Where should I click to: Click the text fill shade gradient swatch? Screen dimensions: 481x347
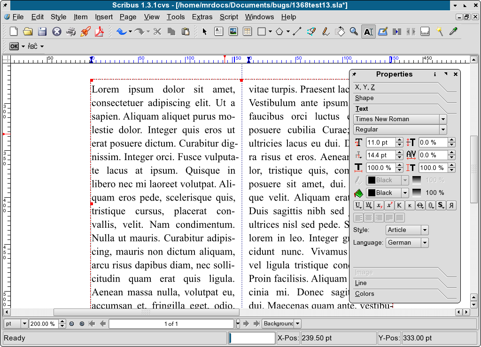click(417, 193)
